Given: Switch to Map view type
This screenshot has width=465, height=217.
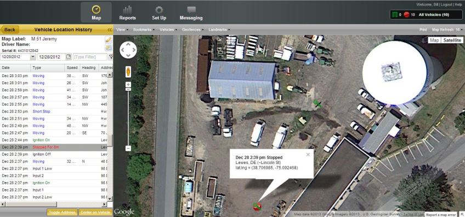Looking at the screenshot, I should [x=434, y=40].
